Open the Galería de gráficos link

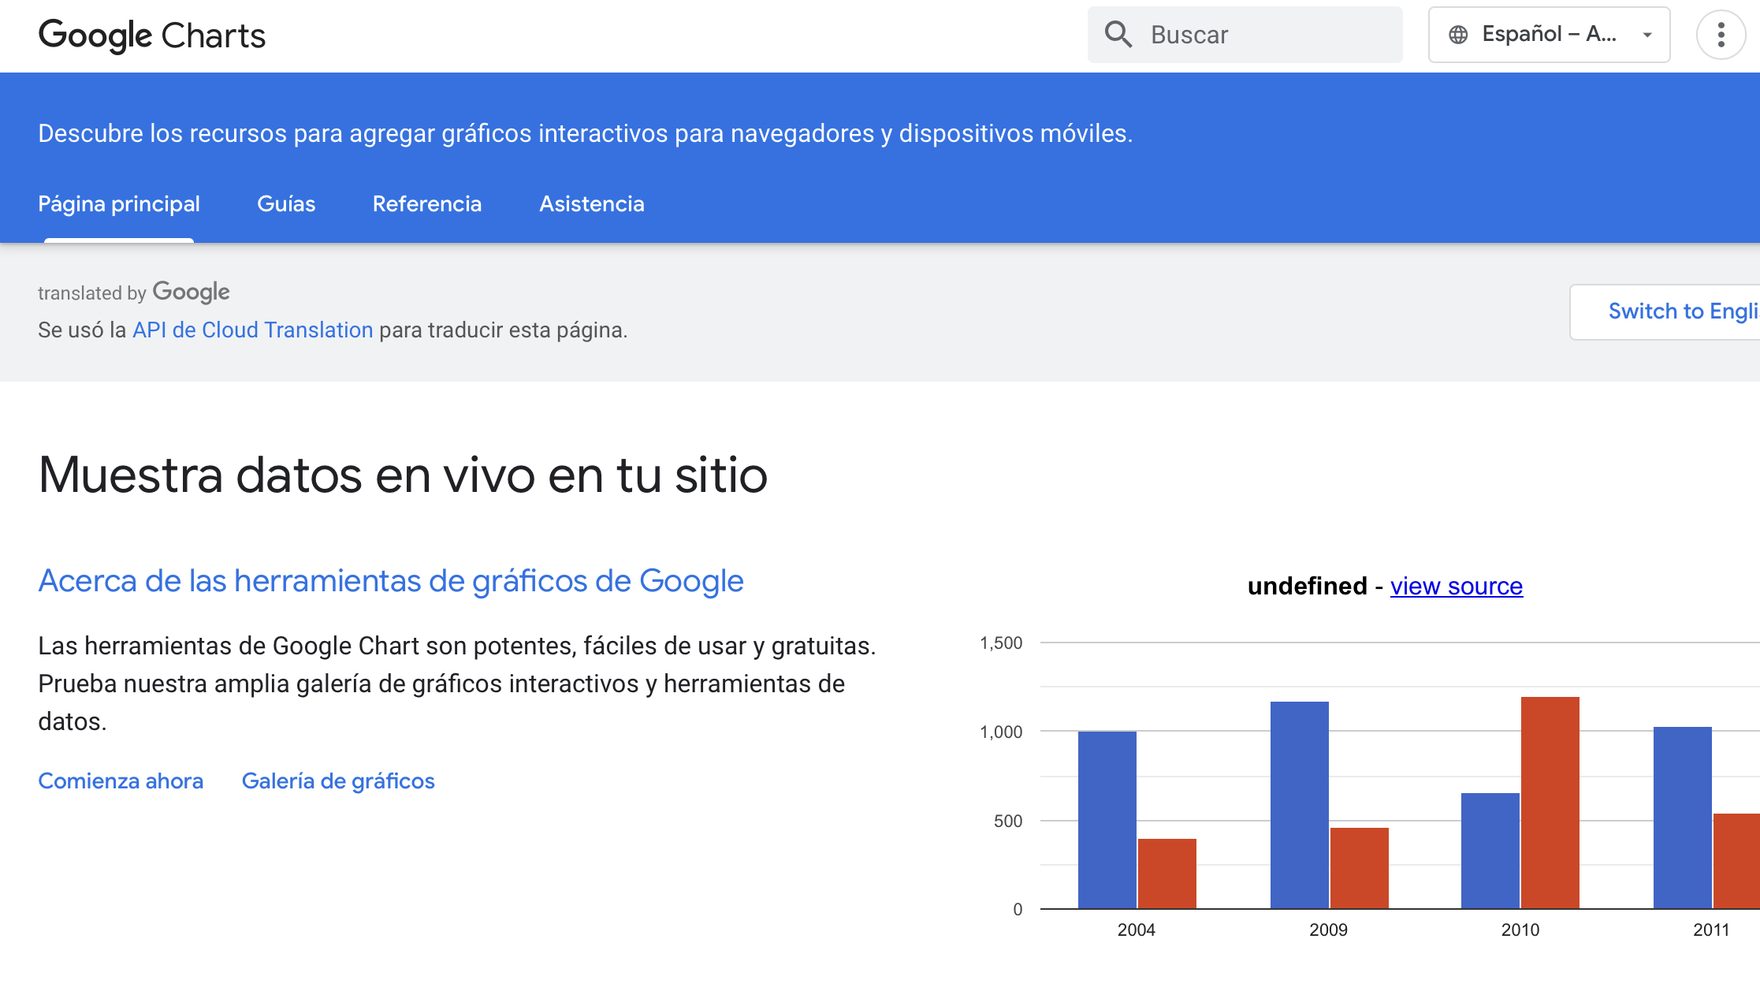pos(338,781)
